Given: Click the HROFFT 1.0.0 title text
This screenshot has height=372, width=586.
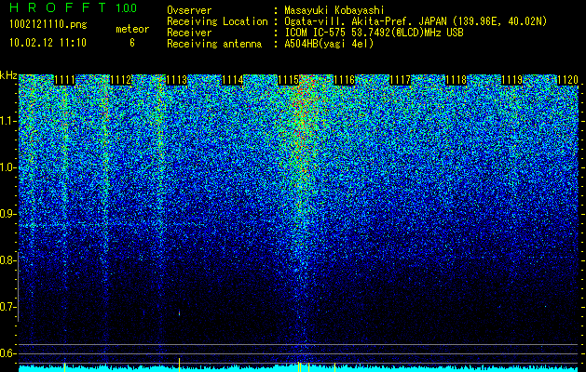Looking at the screenshot, I should [73, 7].
